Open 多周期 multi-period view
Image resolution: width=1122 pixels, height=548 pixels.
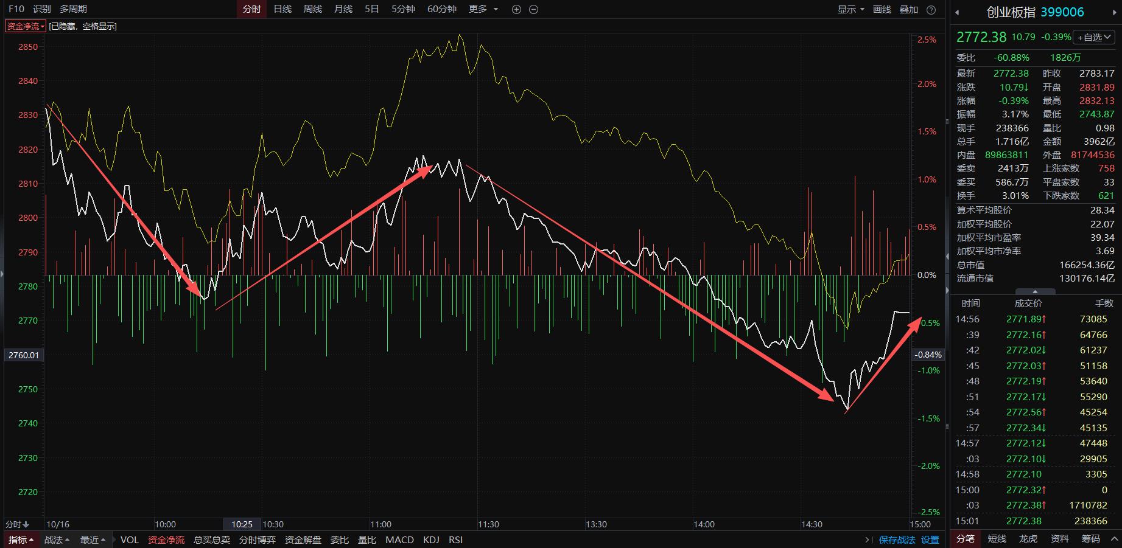point(73,9)
